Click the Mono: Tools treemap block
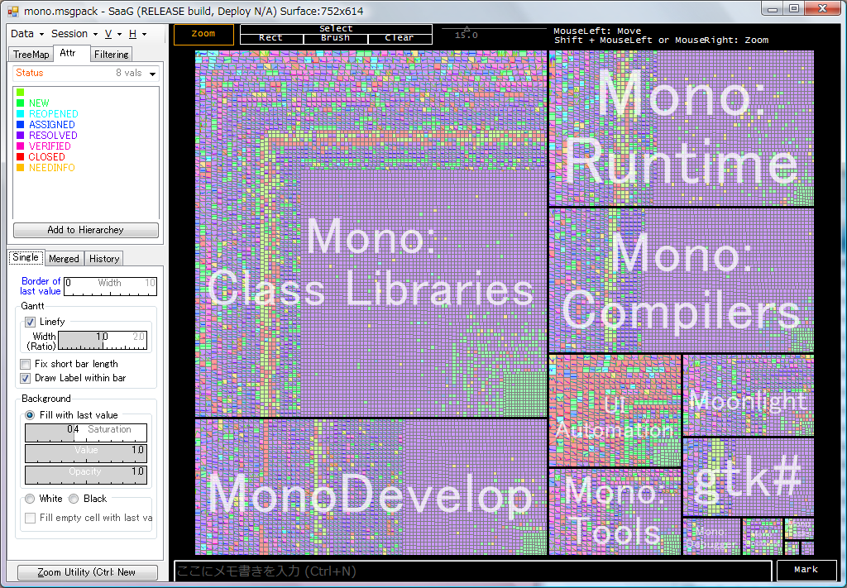The height and width of the screenshot is (588, 847). coord(615,512)
